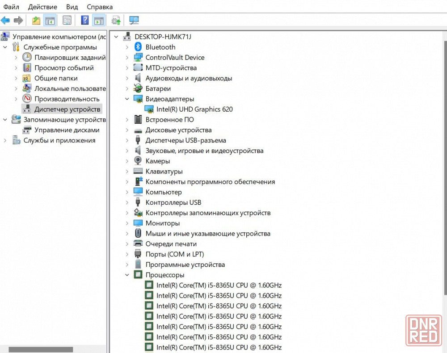Select Контроллеры запоминающих устройств category
447x353 pixels.
point(208,213)
